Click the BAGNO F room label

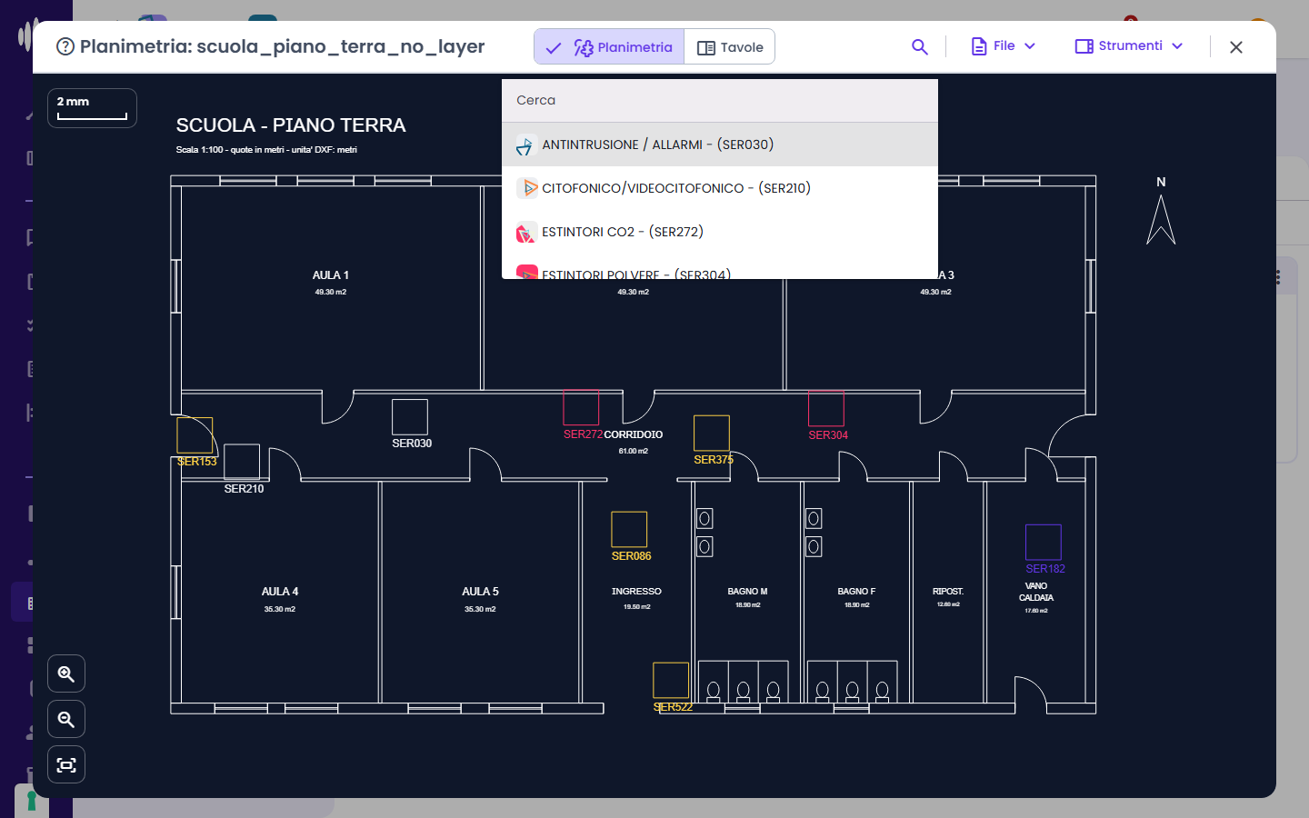(x=856, y=592)
